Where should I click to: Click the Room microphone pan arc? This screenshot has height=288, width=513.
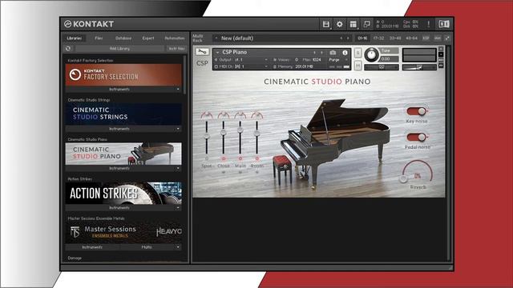pyautogui.click(x=256, y=115)
